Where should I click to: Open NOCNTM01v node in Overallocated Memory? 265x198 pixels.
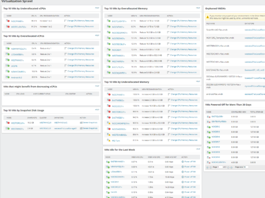click(118, 27)
